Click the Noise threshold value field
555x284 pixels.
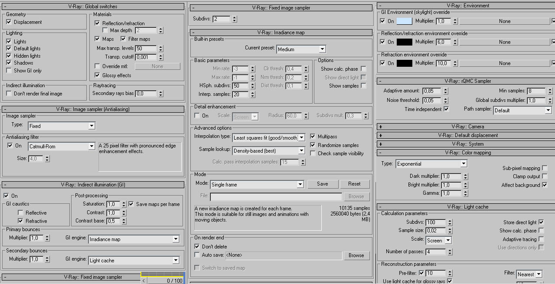point(432,101)
